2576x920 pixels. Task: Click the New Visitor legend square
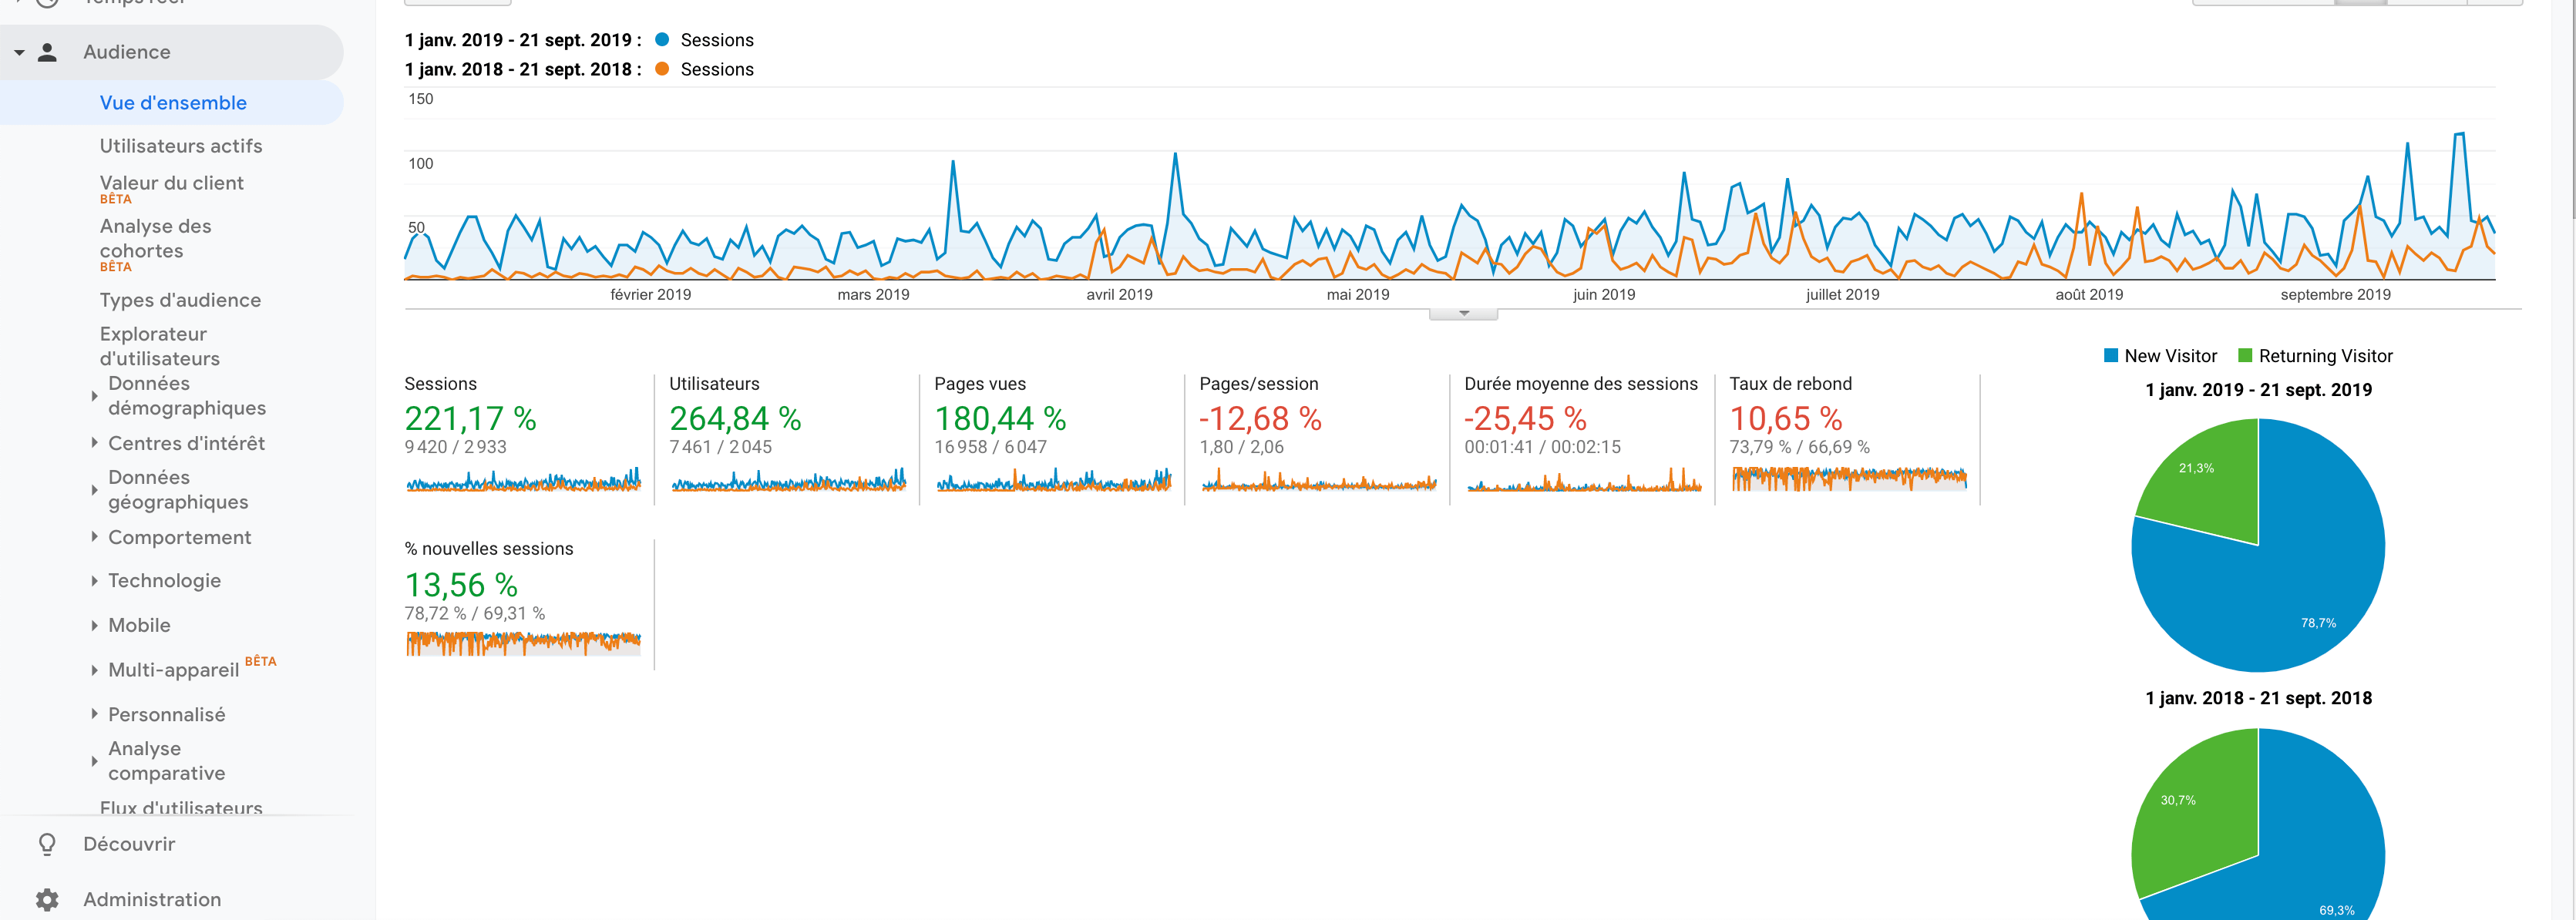pyautogui.click(x=2110, y=355)
